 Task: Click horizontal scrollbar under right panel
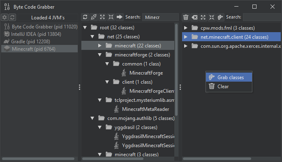click(x=217, y=159)
